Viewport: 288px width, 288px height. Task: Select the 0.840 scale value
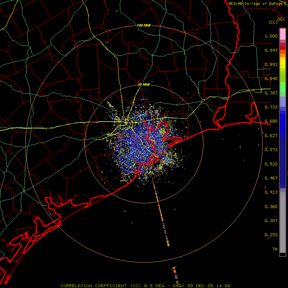click(x=271, y=79)
